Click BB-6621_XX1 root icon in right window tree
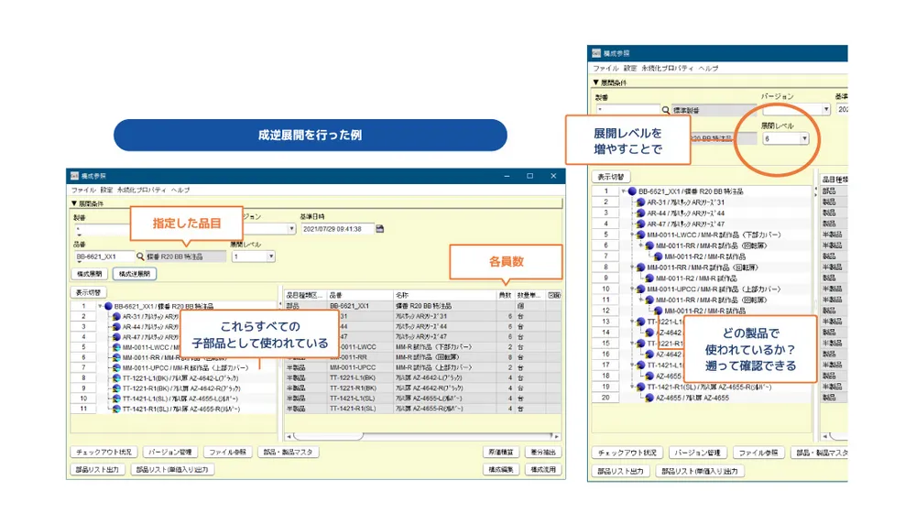 632,191
